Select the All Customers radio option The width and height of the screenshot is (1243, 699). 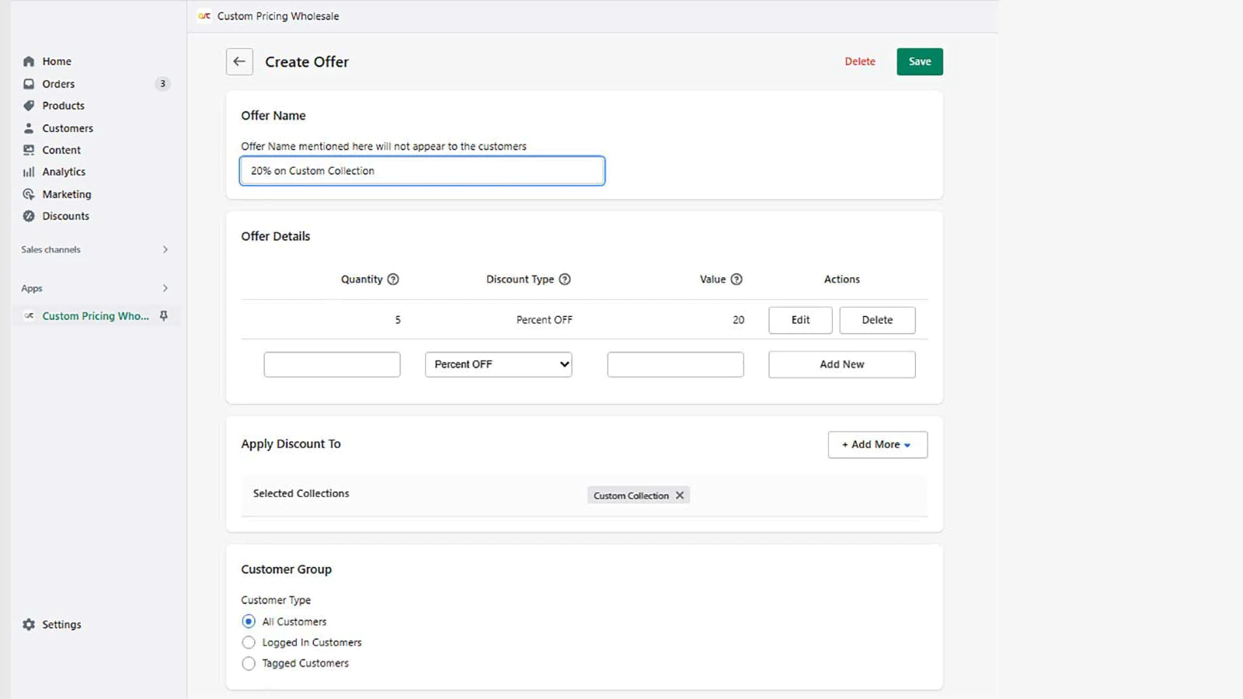point(249,621)
